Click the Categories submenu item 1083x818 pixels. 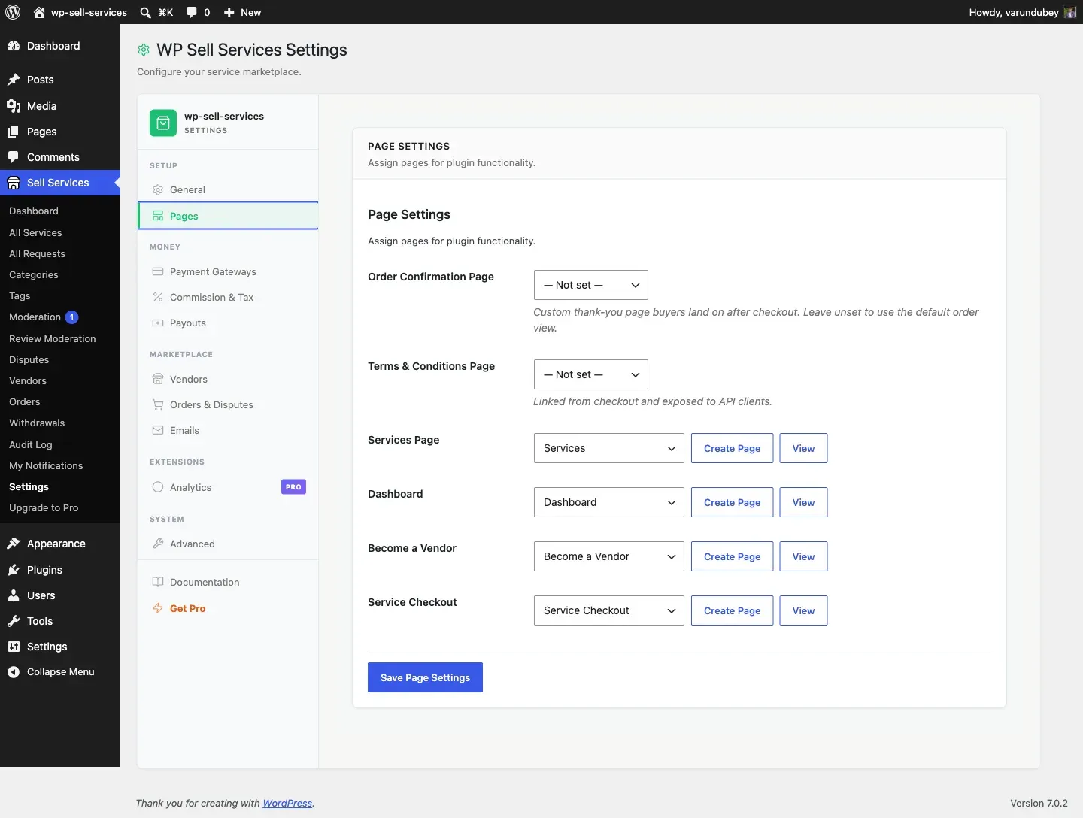(x=34, y=274)
